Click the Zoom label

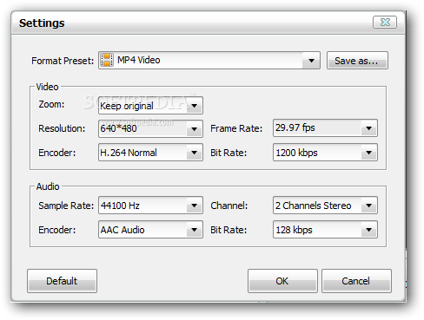point(51,104)
